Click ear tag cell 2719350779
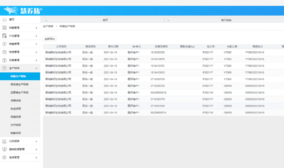 point(158,99)
